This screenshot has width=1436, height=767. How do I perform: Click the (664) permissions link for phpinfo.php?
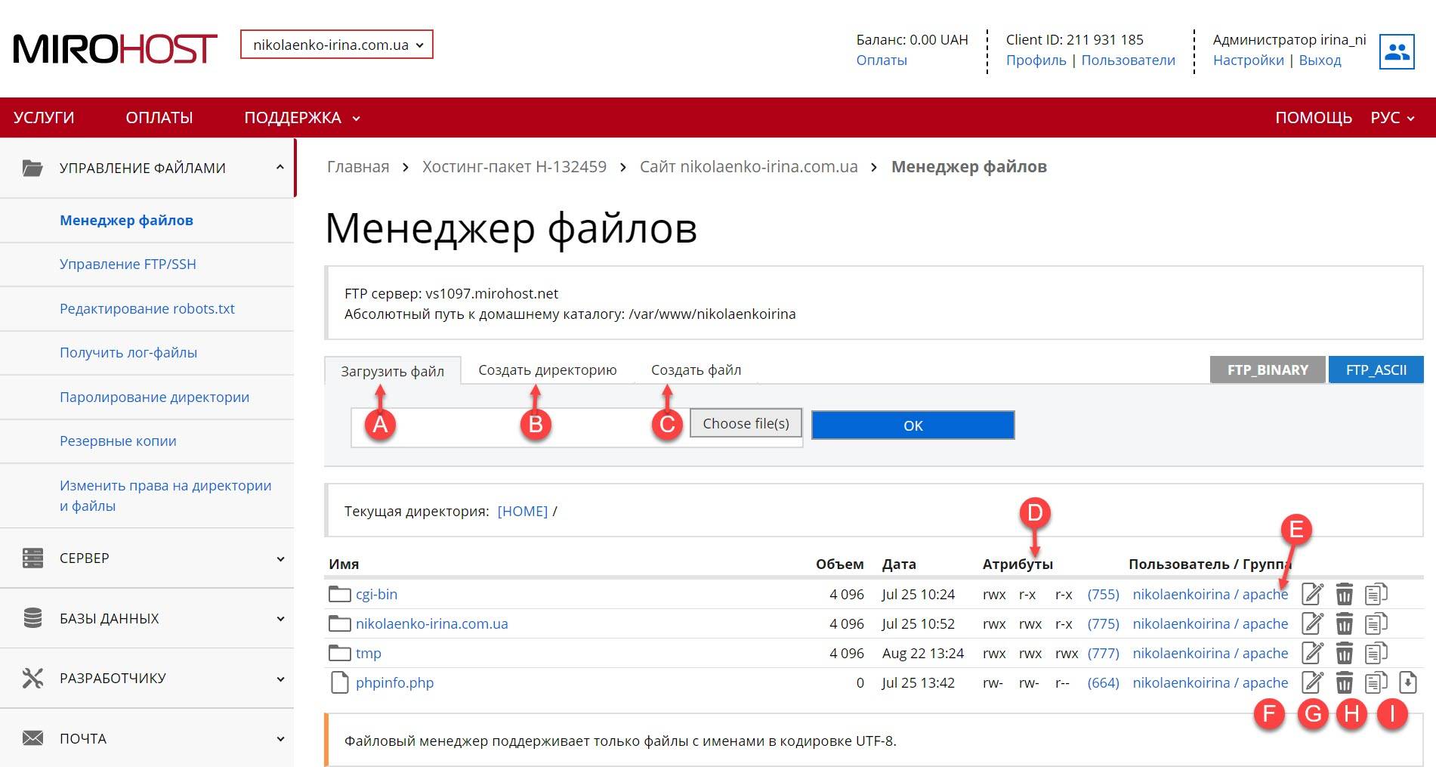click(1104, 682)
